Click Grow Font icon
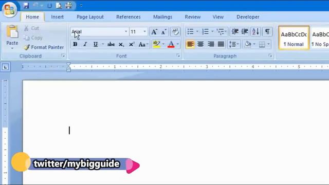This screenshot has width=329, height=185. (x=154, y=32)
